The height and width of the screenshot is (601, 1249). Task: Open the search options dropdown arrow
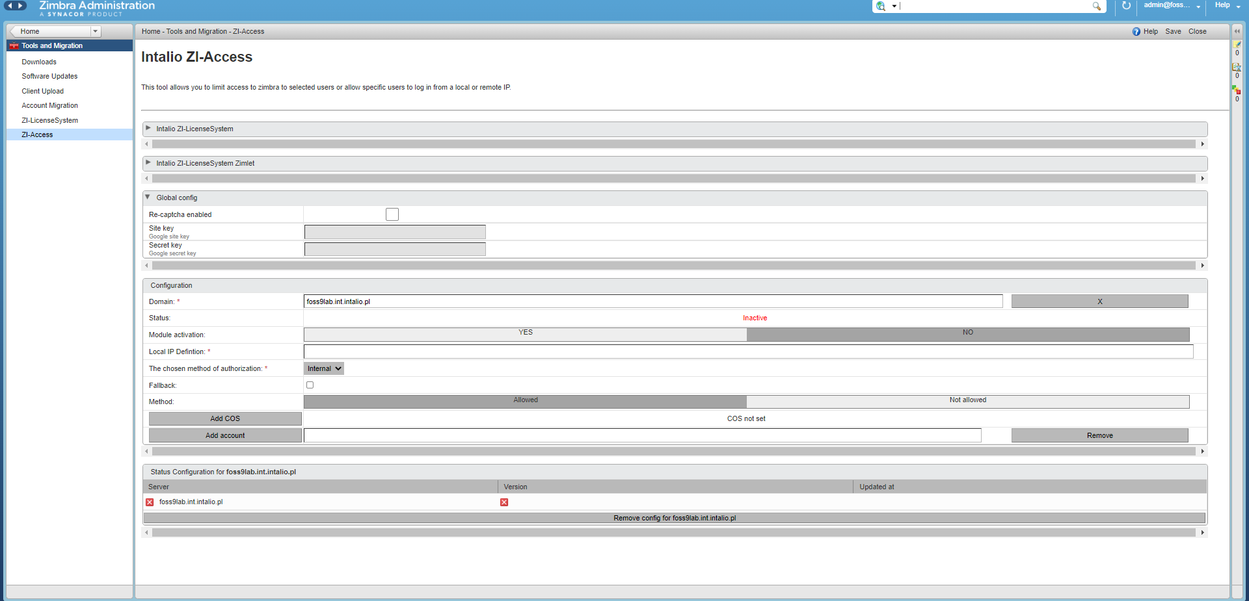(x=894, y=6)
